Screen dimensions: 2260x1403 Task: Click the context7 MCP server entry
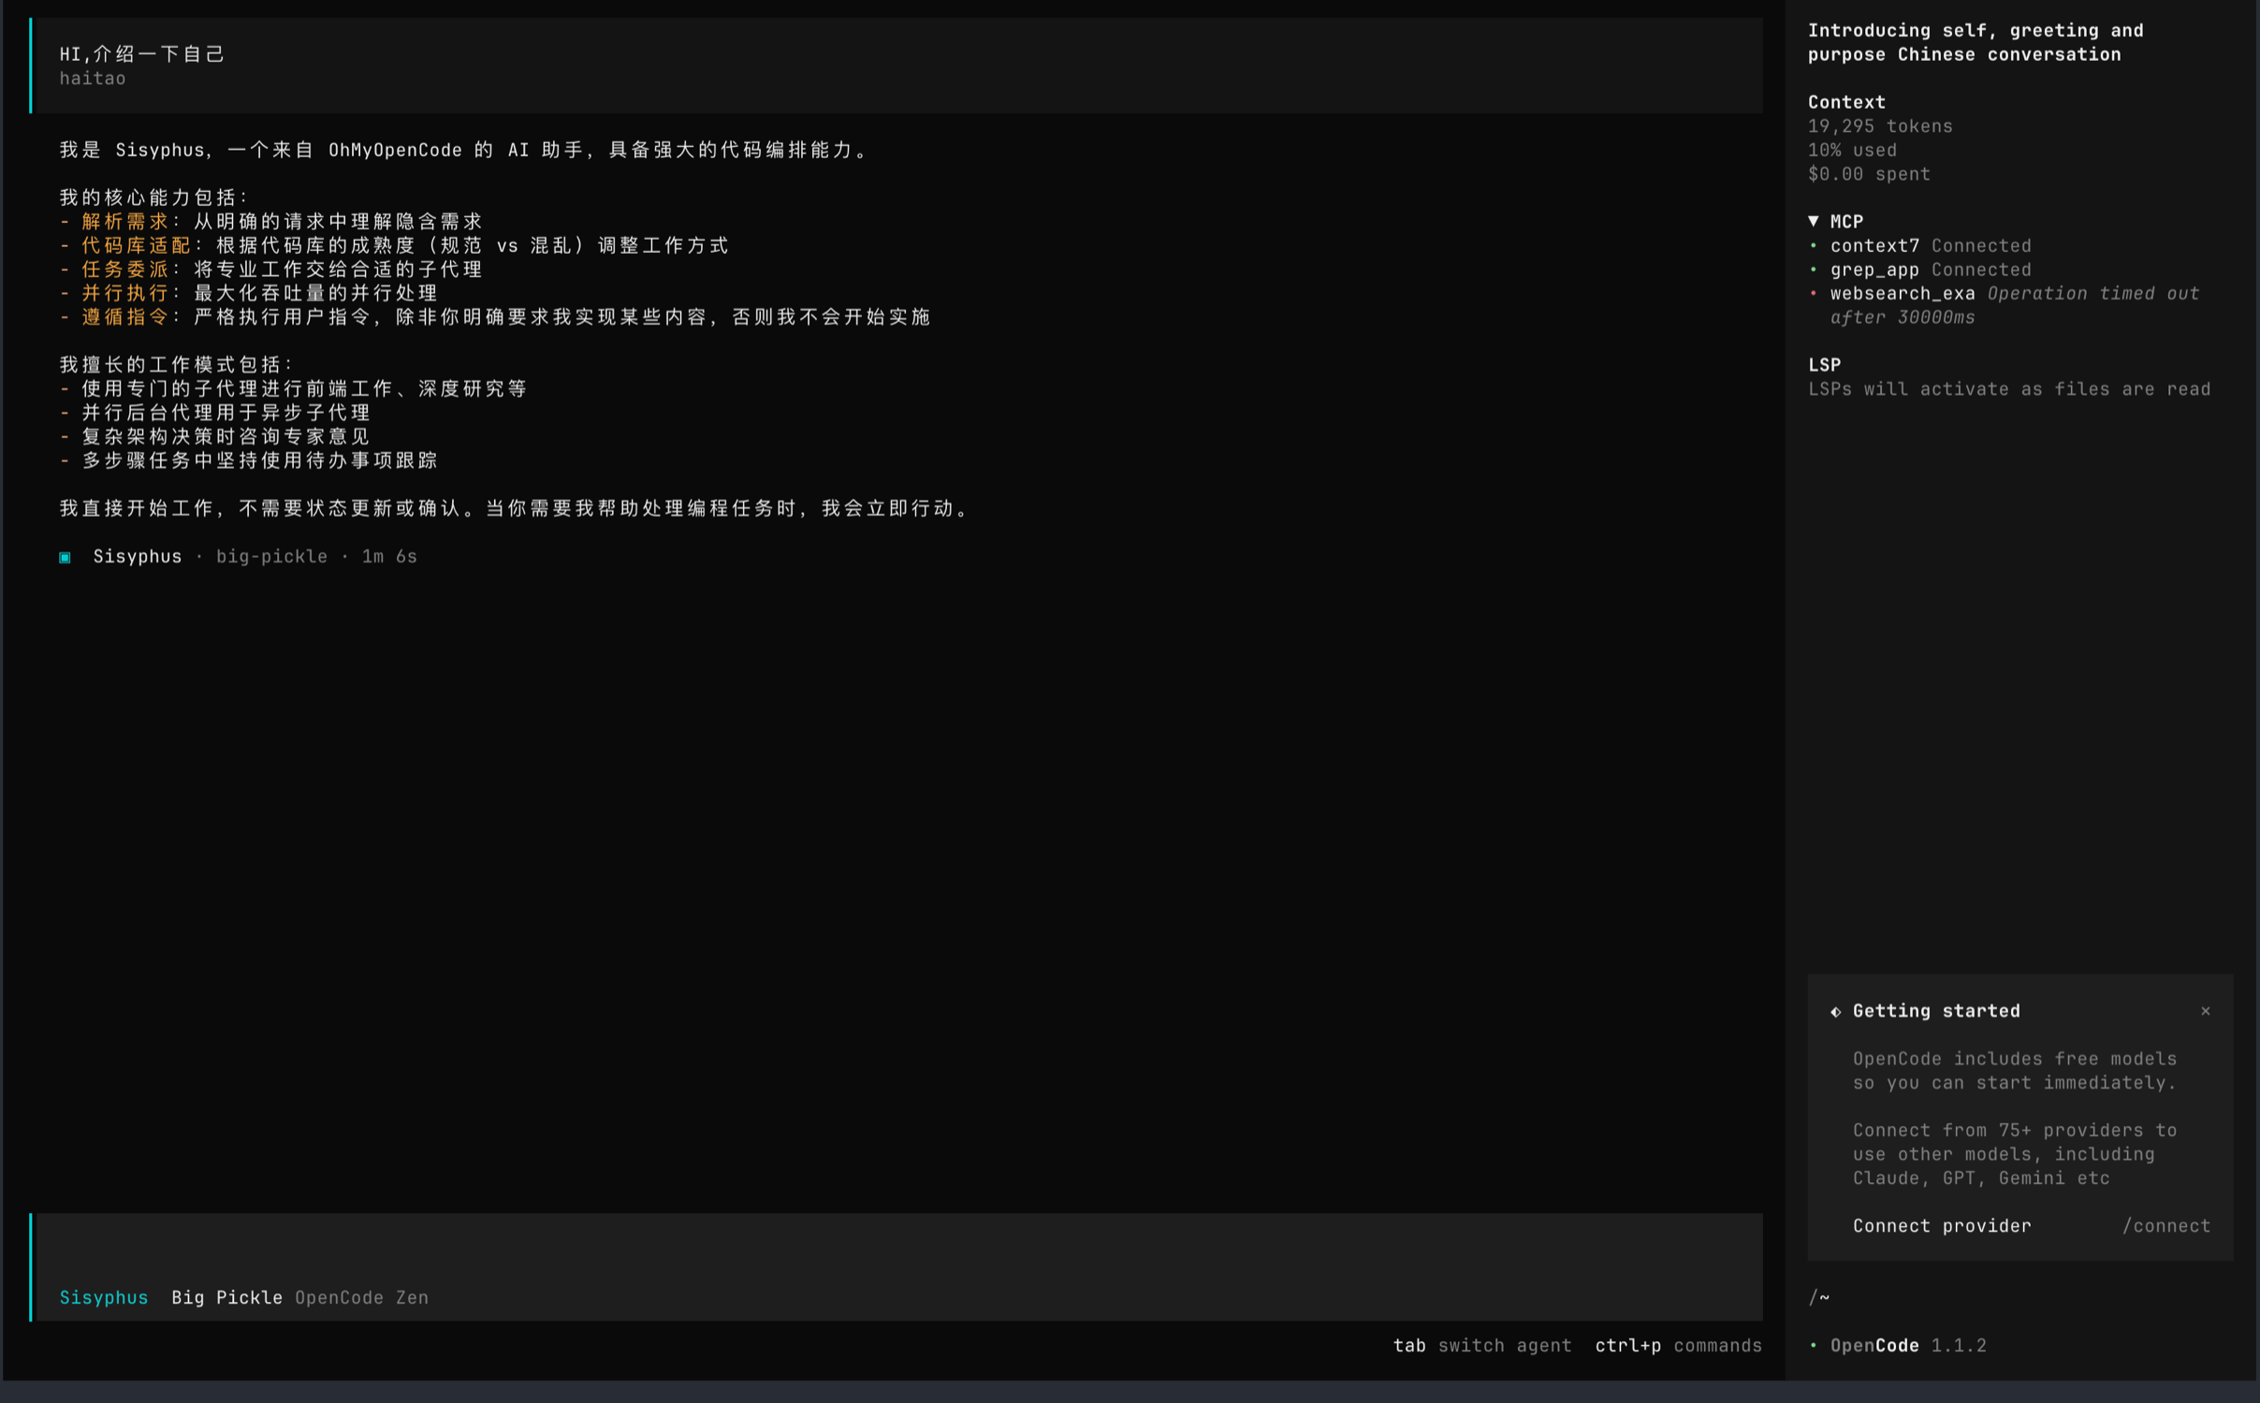point(1874,245)
